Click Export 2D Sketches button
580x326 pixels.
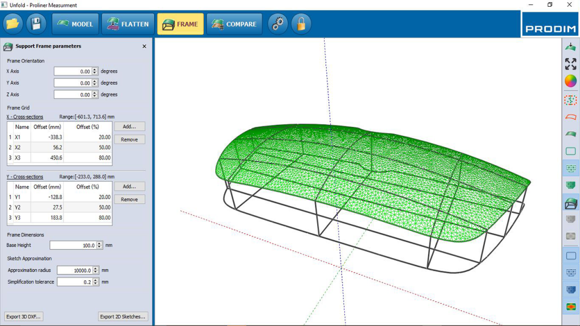123,317
